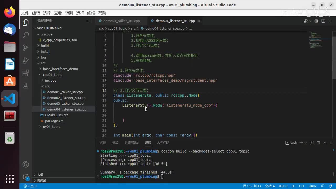Switch to the 问题 panel tab

click(x=103, y=143)
